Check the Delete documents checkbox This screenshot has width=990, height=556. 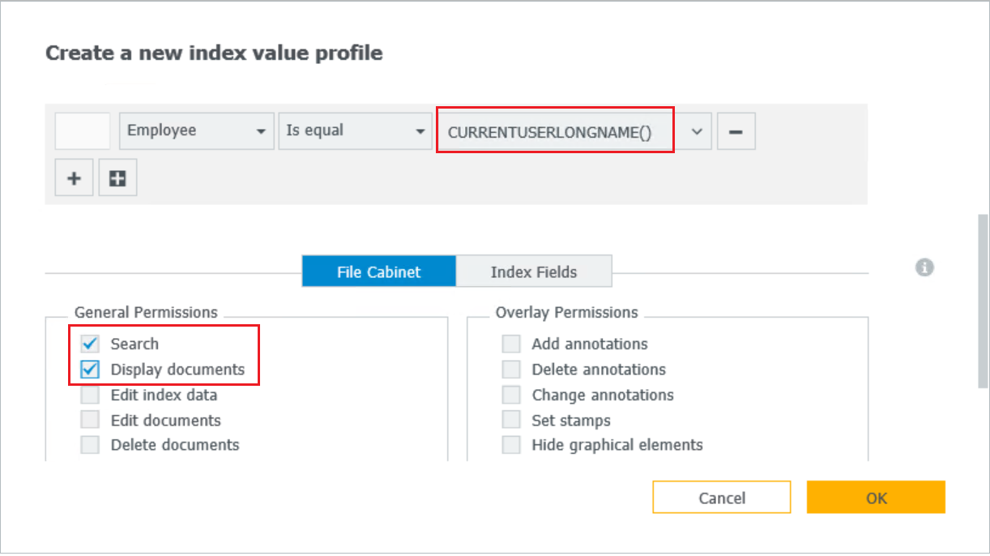90,445
